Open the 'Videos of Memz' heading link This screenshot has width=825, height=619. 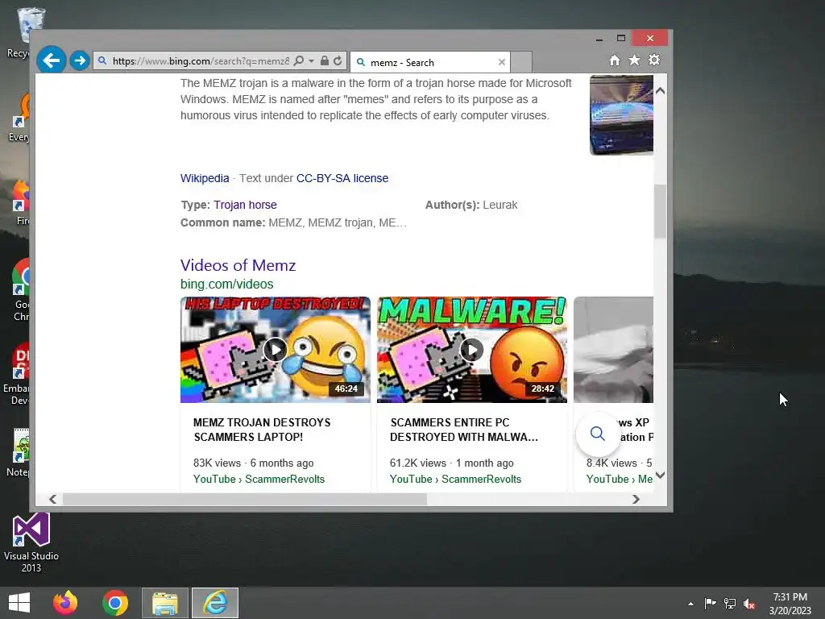[x=238, y=265]
